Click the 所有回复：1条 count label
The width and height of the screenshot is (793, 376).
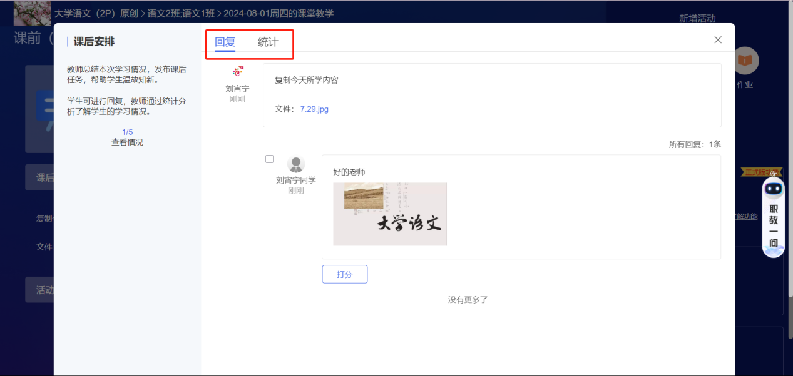(x=695, y=144)
